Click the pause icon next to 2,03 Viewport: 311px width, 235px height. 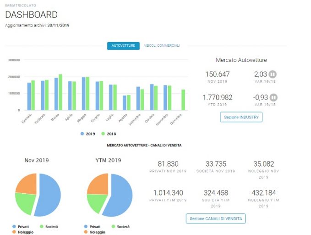(273, 74)
